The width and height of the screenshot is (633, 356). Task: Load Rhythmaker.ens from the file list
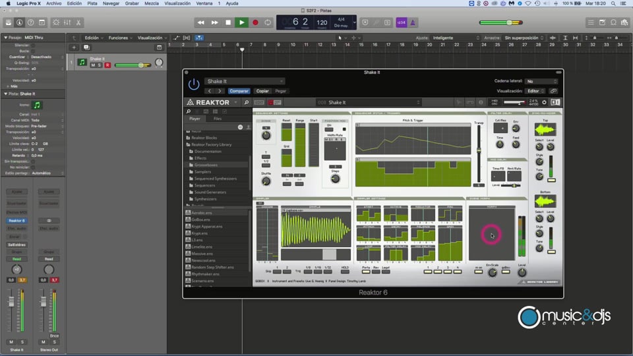click(205, 274)
